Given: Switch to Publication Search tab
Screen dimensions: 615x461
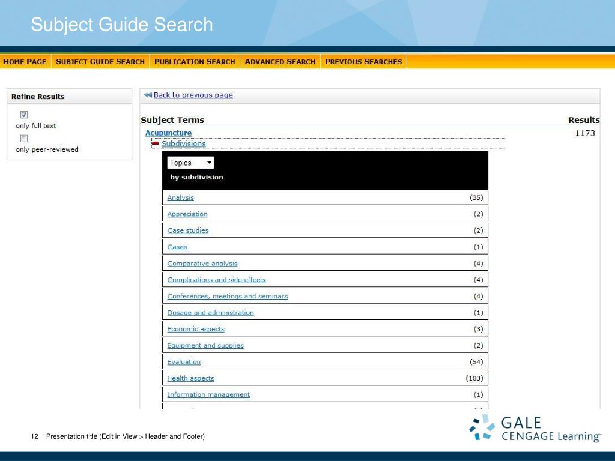Looking at the screenshot, I should point(195,62).
